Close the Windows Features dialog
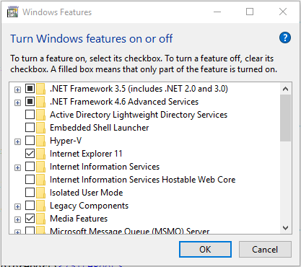 pos(283,12)
